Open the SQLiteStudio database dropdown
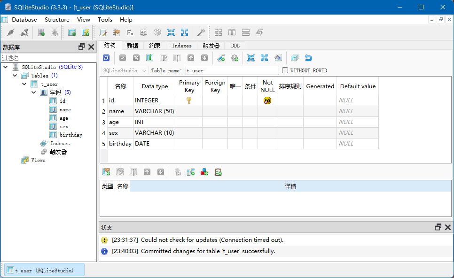 (125, 70)
